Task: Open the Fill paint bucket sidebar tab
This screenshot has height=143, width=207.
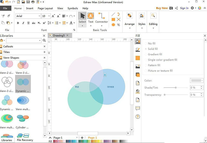Action: click(138, 41)
